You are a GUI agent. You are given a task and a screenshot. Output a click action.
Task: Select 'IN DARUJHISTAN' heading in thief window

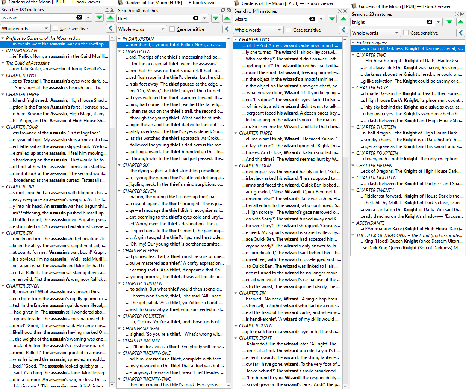(138, 39)
